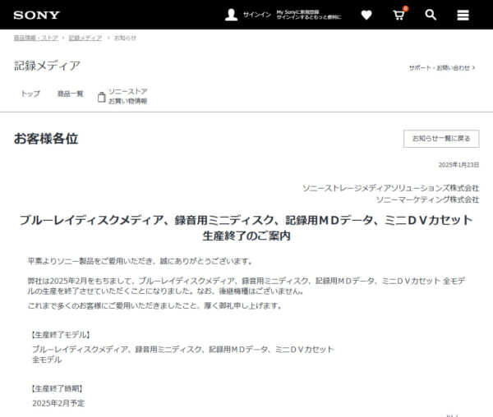Click the shopping bag icon near ソニーストア
This screenshot has width=493, height=417.
(x=101, y=97)
